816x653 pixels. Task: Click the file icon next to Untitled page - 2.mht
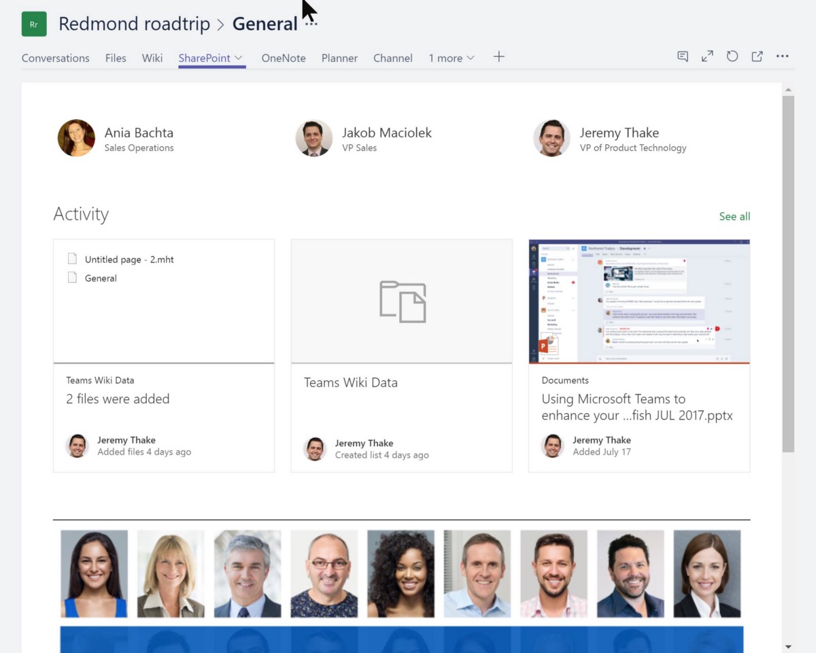72,258
